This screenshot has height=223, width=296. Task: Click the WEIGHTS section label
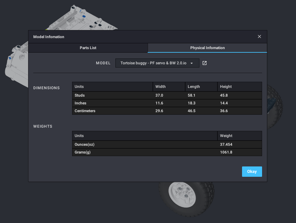(43, 126)
